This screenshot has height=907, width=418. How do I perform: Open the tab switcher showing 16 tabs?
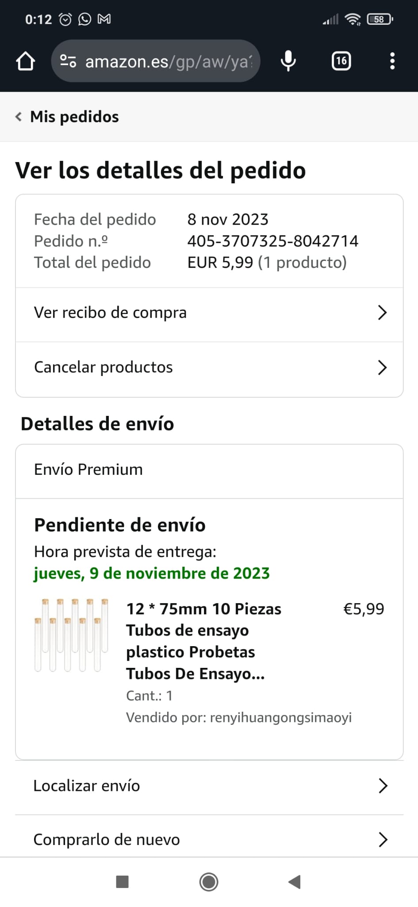[x=341, y=61]
